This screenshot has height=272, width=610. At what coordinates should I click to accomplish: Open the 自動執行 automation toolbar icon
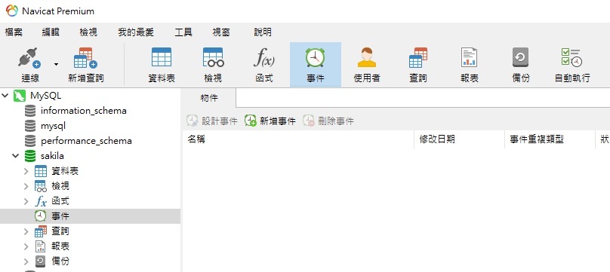tap(572, 64)
